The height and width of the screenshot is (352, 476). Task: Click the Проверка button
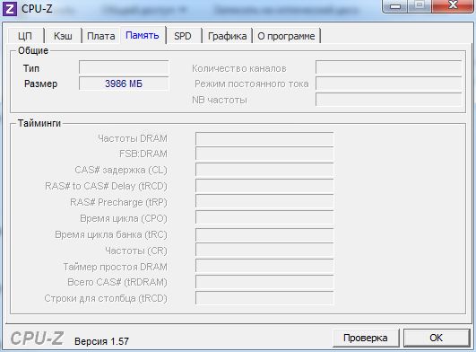click(366, 338)
